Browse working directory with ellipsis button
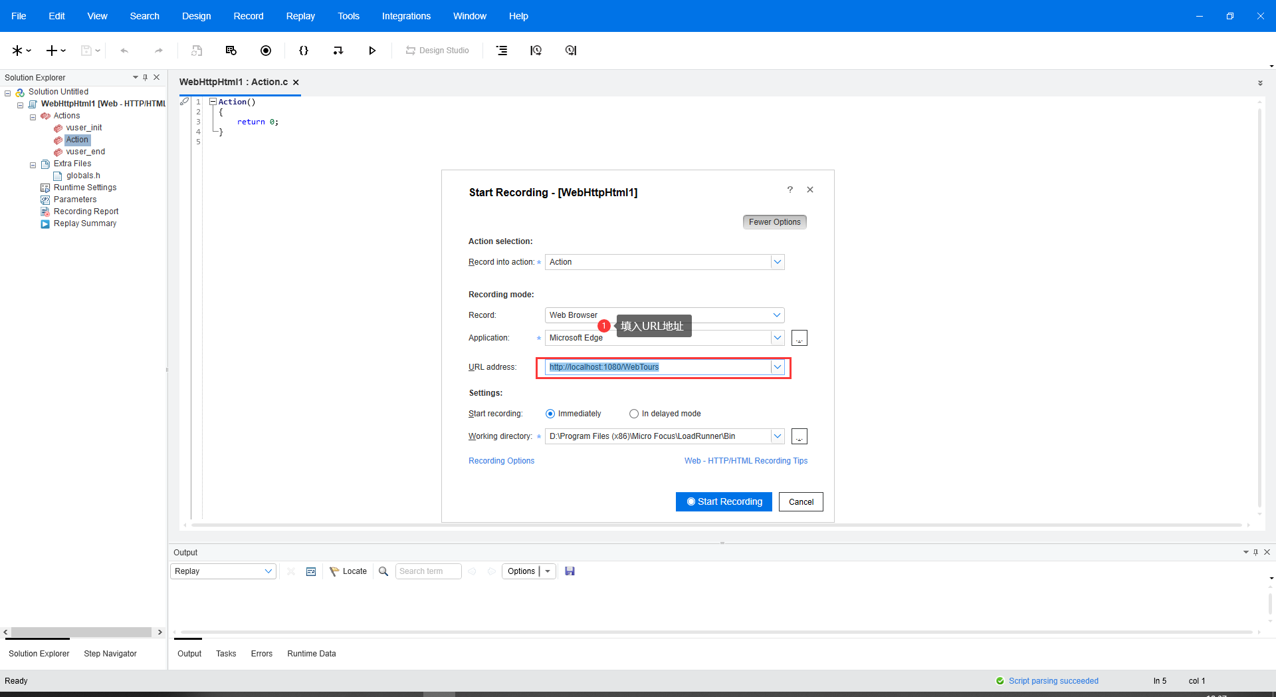This screenshot has height=697, width=1276. pyautogui.click(x=799, y=436)
